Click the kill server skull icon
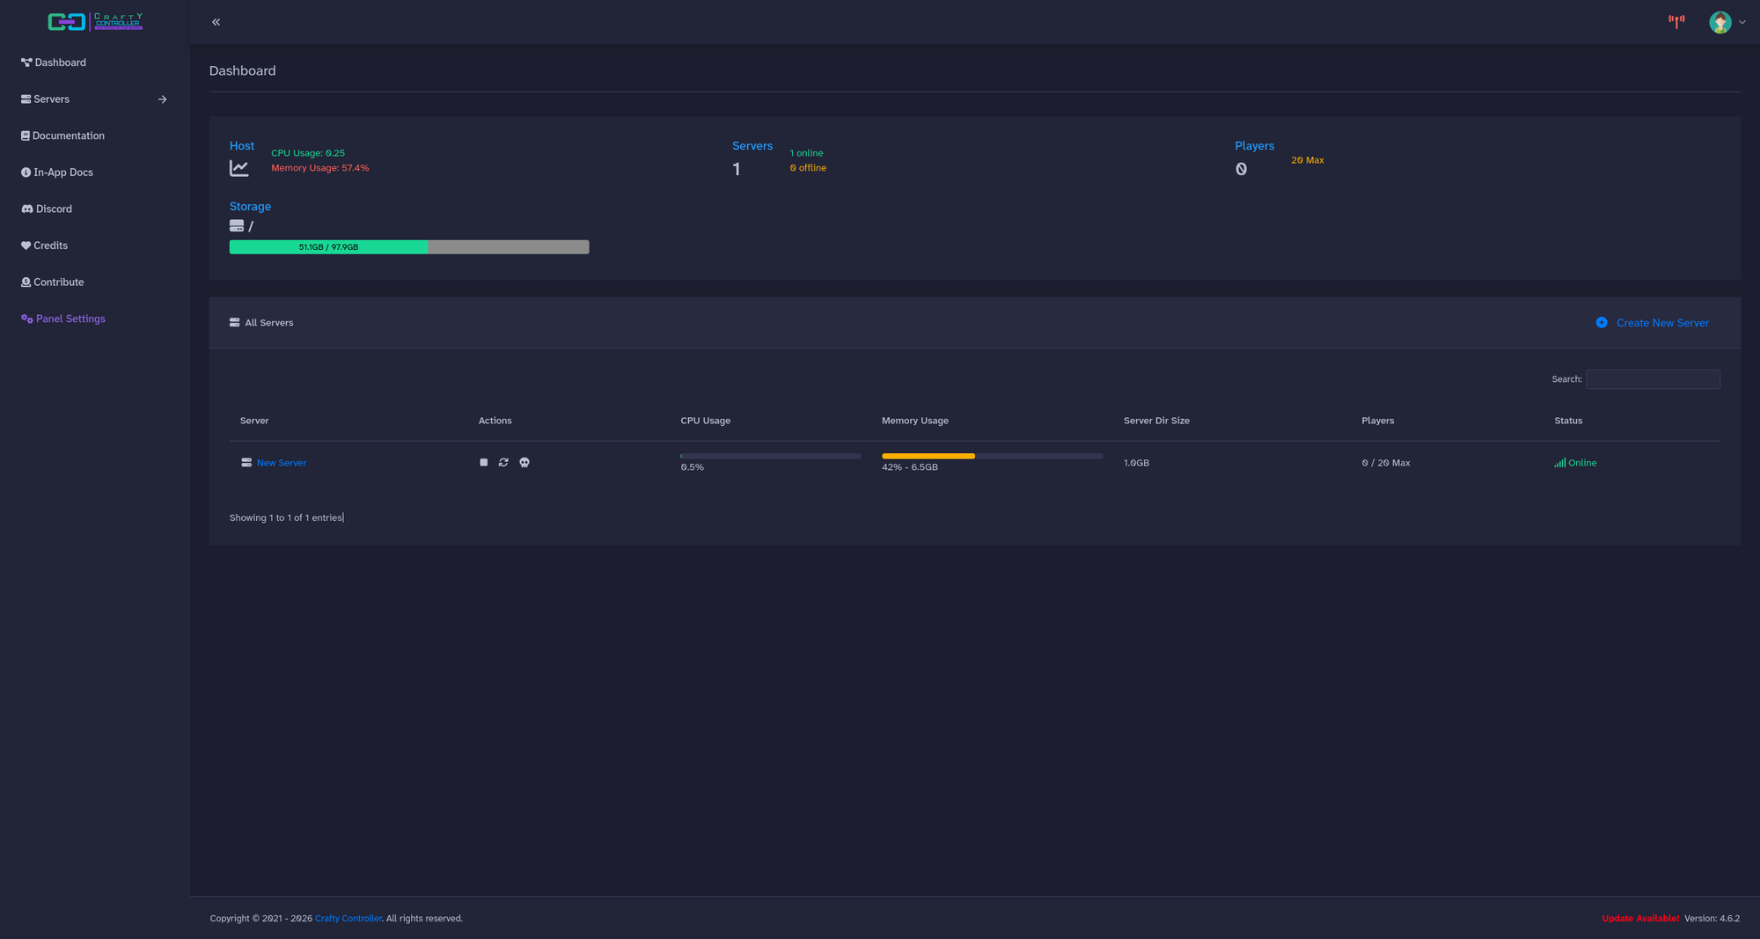1760x939 pixels. point(524,462)
